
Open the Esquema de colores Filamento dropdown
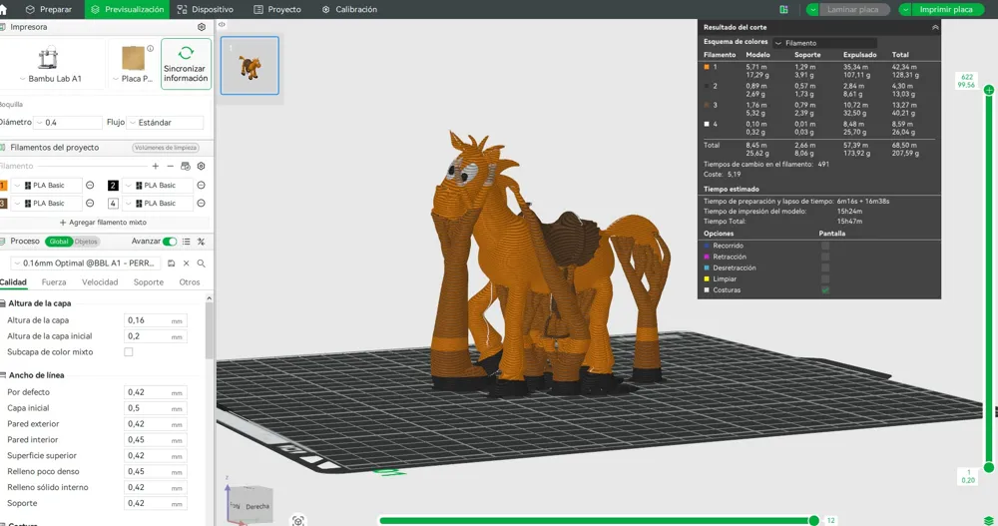click(825, 43)
